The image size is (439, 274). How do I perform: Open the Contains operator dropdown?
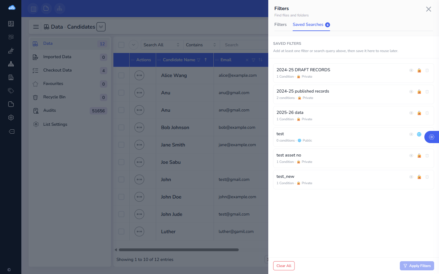[x=202, y=45]
